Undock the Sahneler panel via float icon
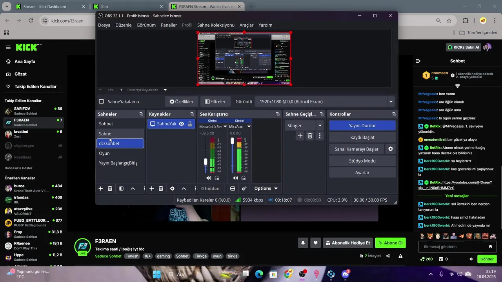 (x=141, y=114)
